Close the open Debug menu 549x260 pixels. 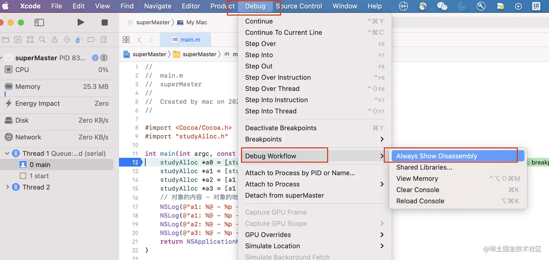tap(255, 6)
